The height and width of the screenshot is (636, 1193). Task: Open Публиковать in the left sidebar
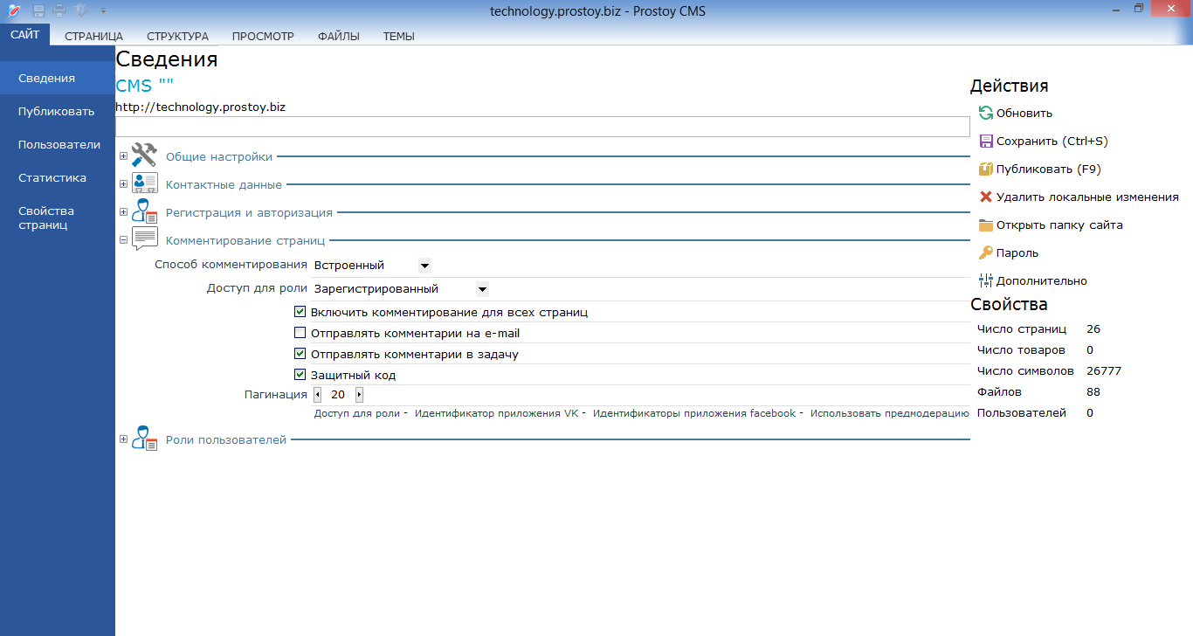pos(58,111)
